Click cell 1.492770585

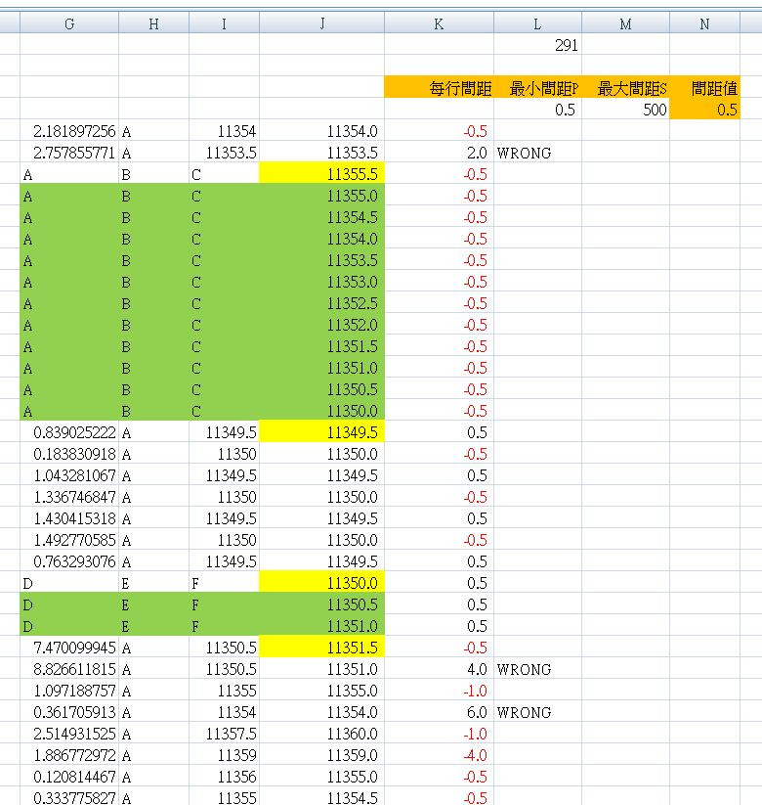click(69, 540)
